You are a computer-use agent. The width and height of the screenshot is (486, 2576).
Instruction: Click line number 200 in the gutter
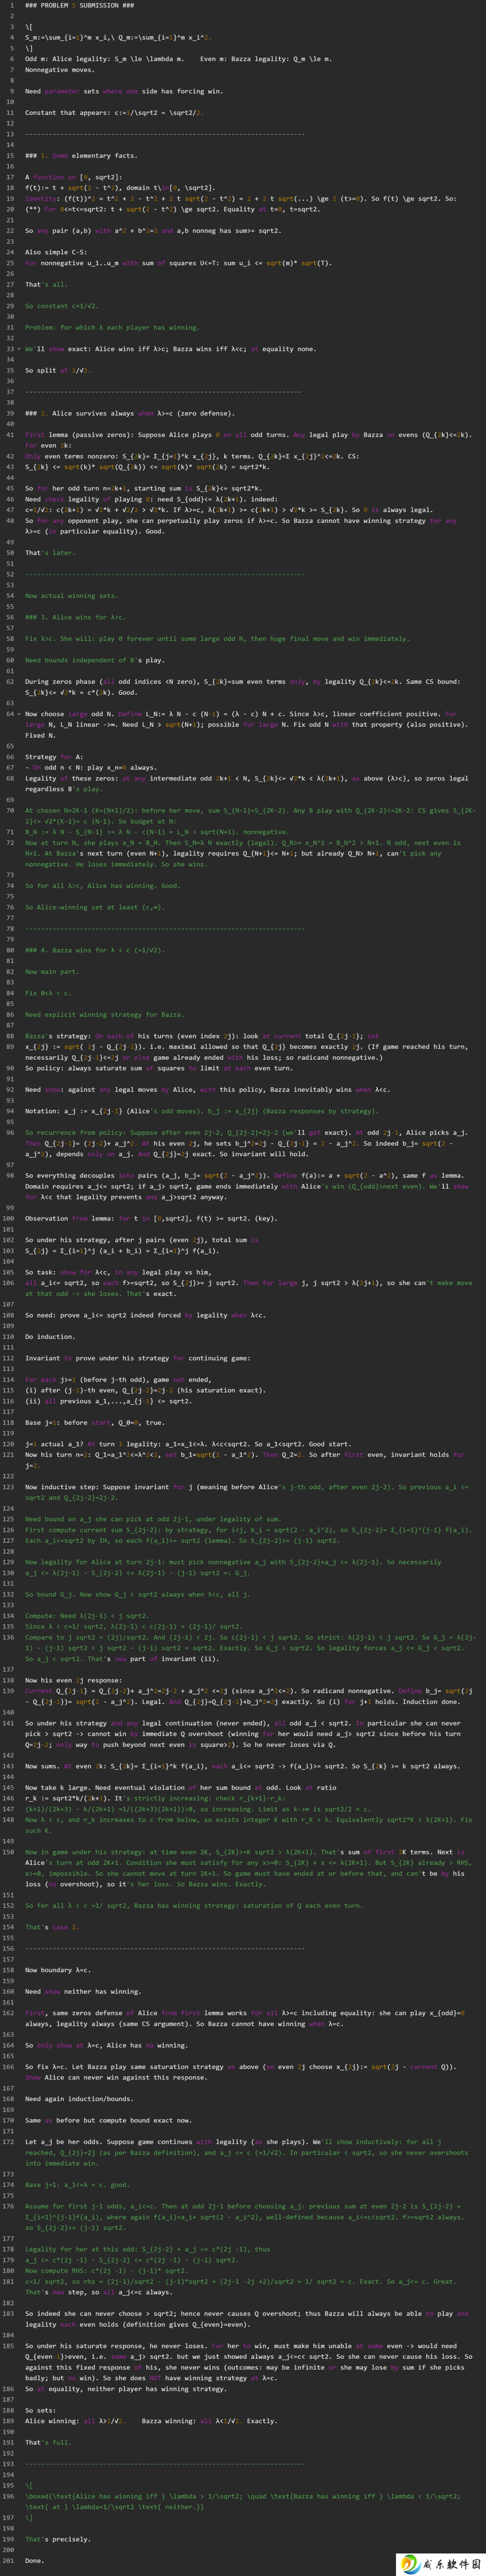pyautogui.click(x=8, y=2549)
